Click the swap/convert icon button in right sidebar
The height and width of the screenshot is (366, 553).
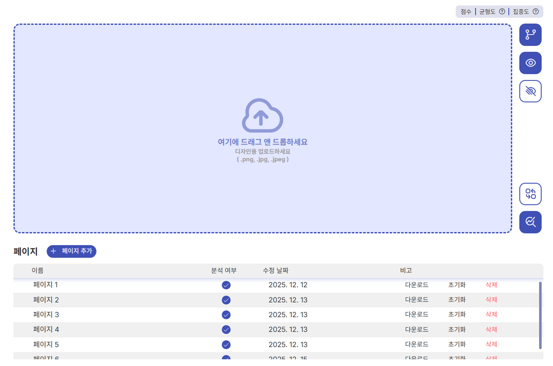530,194
